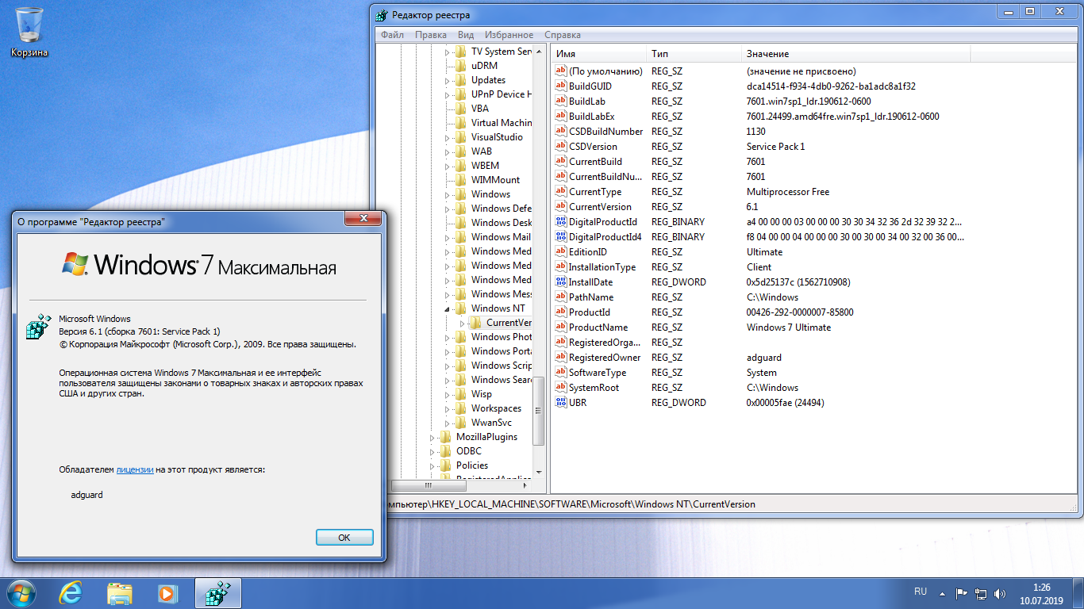This screenshot has height=609, width=1084.
Task: Click the BuildLab value icon
Action: (x=560, y=101)
